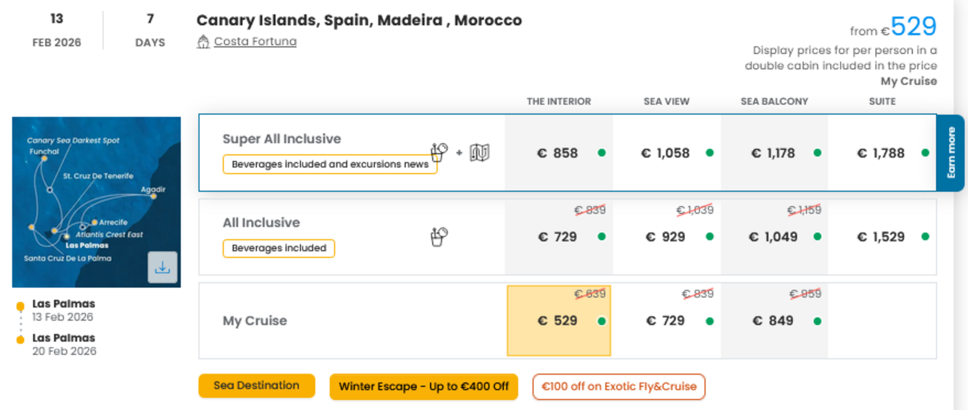Click Winter Escape - Up to €400 Off

point(423,386)
